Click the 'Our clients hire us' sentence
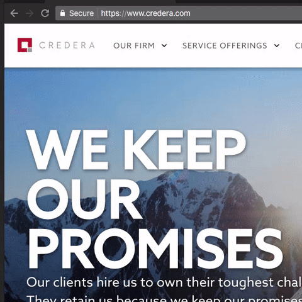This screenshot has width=302, height=302. (x=164, y=282)
